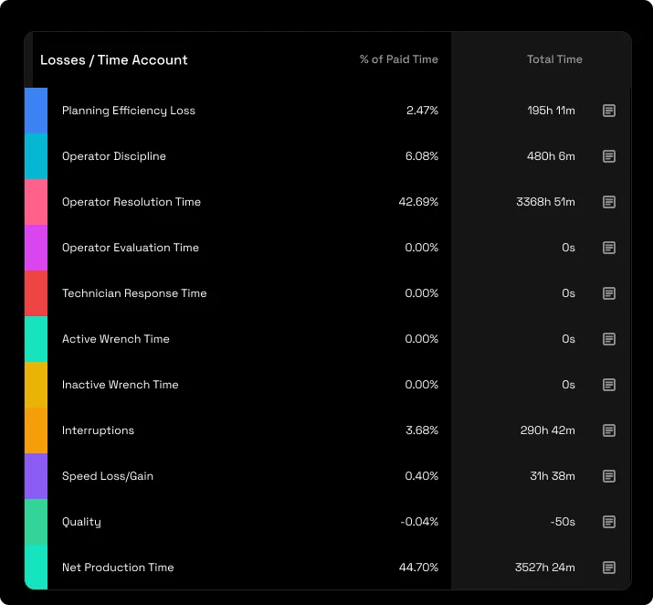Screen dimensions: 653x605
Task: Select the 'Quality' row label
Action: [x=81, y=522]
